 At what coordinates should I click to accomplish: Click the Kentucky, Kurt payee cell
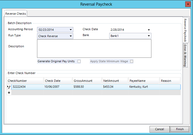(144, 87)
